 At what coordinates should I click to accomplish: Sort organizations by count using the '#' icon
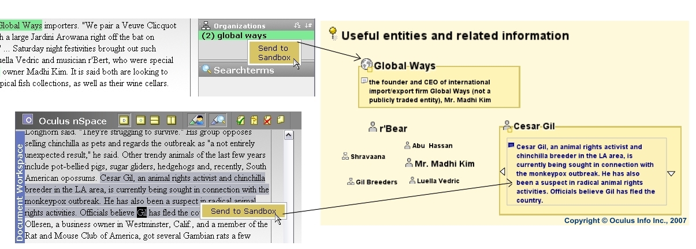coord(308,25)
